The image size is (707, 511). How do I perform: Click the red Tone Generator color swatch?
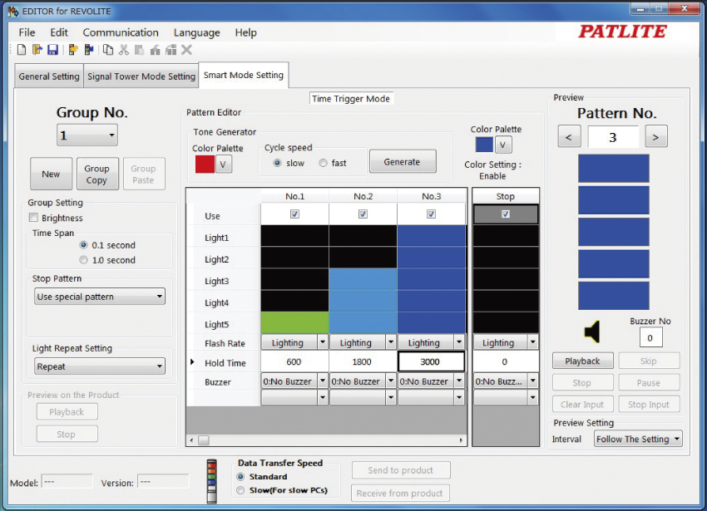[x=205, y=165]
